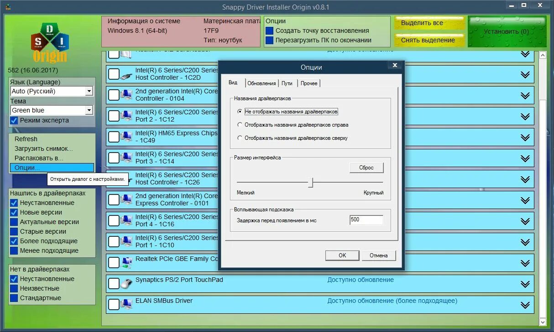The height and width of the screenshot is (332, 554).
Task: Click the device icon for Controller - 0104 driver
Action: pyautogui.click(x=126, y=95)
